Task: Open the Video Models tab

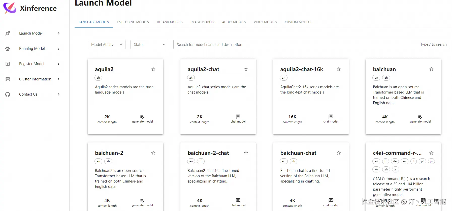Action: [265, 22]
